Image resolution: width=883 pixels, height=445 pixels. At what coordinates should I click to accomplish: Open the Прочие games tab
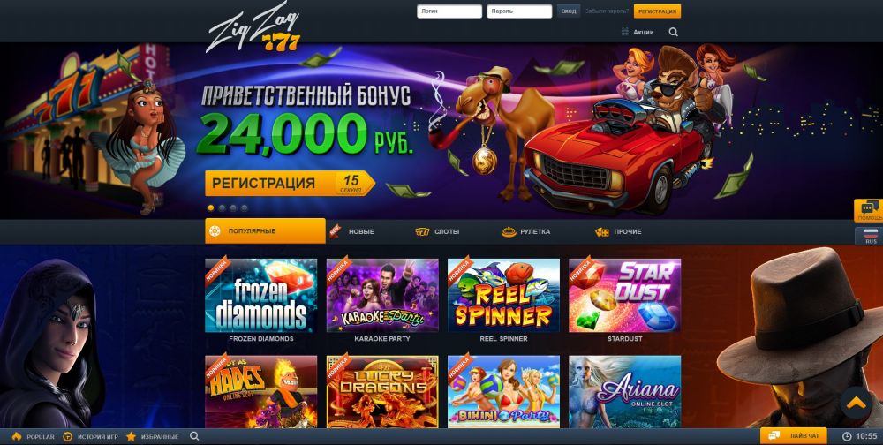[x=618, y=231]
